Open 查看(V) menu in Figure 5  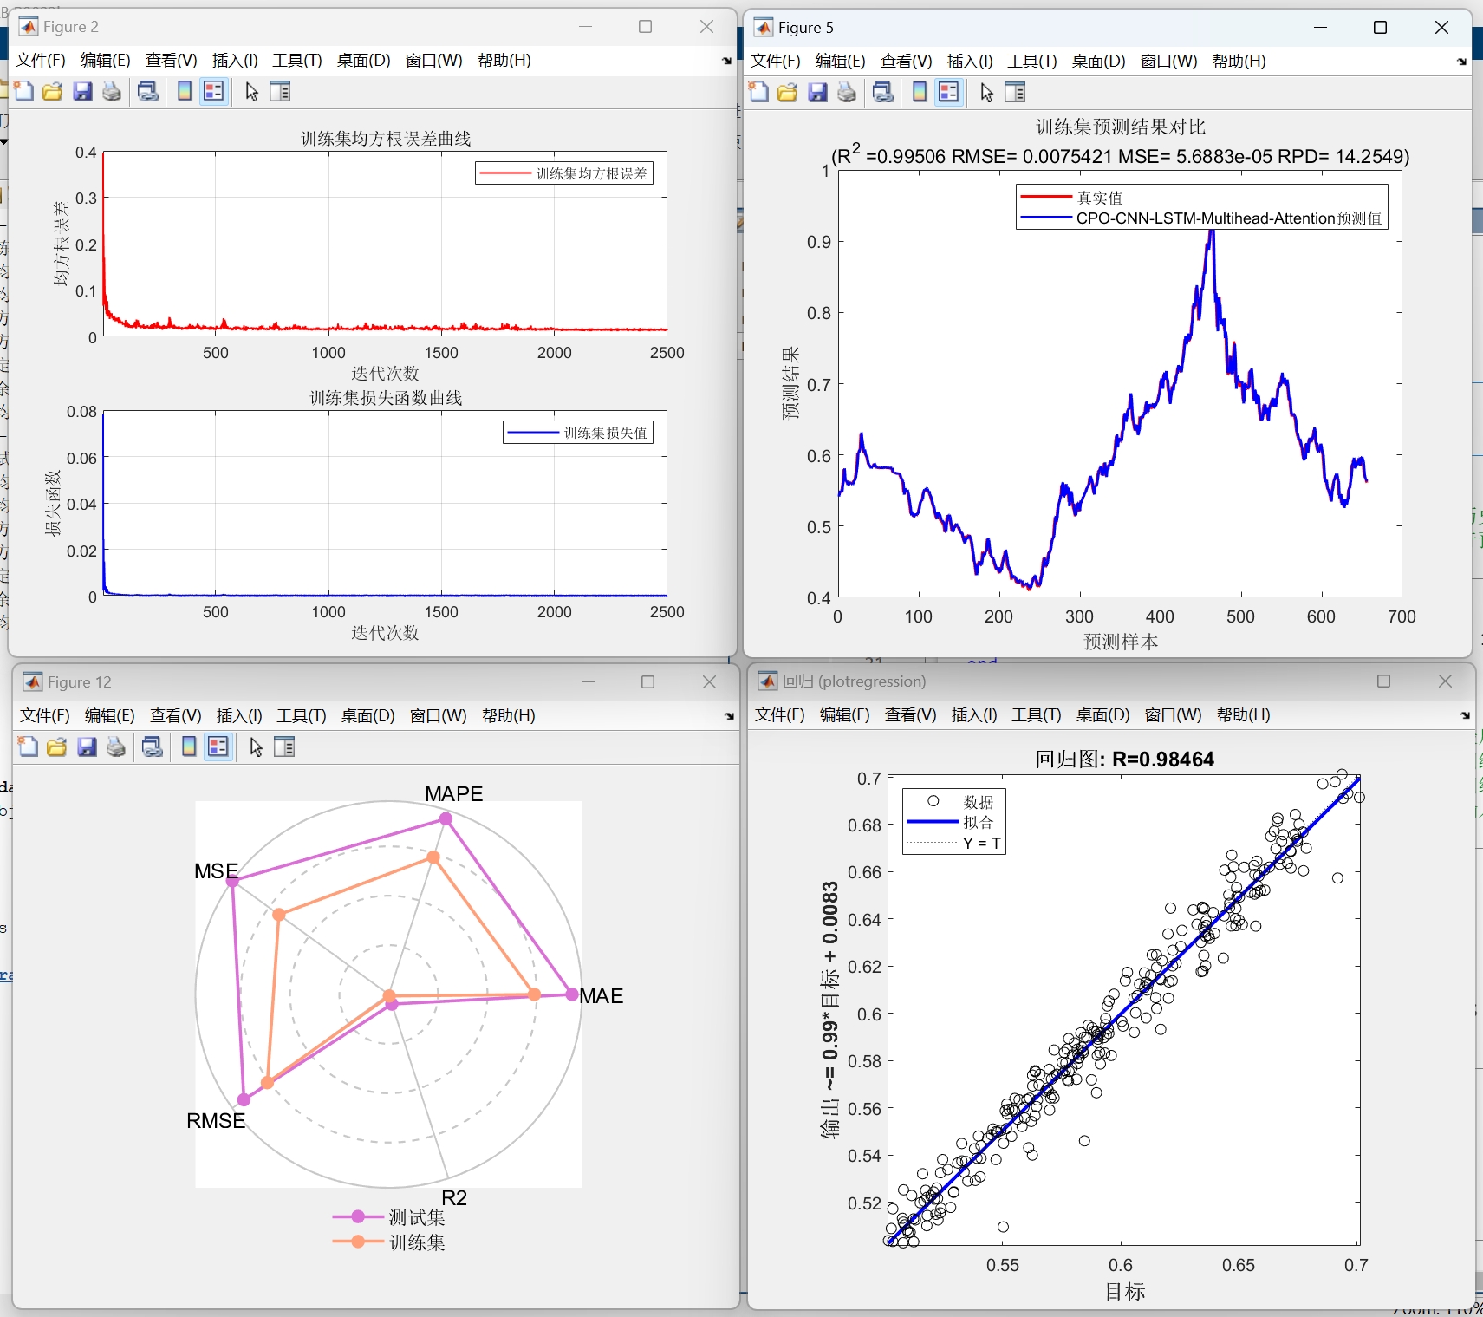(x=906, y=62)
